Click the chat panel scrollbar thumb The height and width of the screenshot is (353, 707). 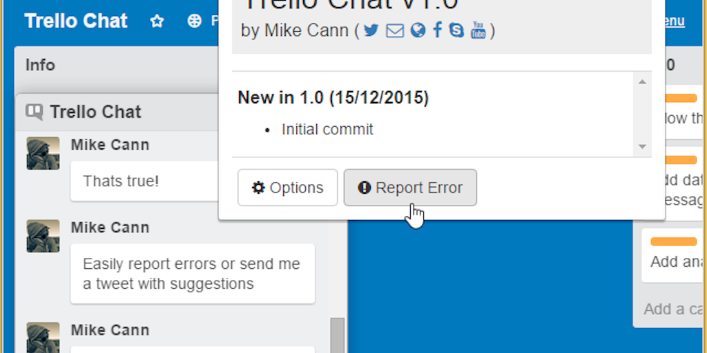337,336
